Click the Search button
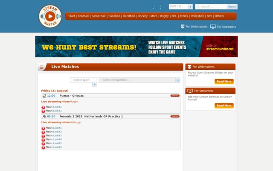 (232, 7)
